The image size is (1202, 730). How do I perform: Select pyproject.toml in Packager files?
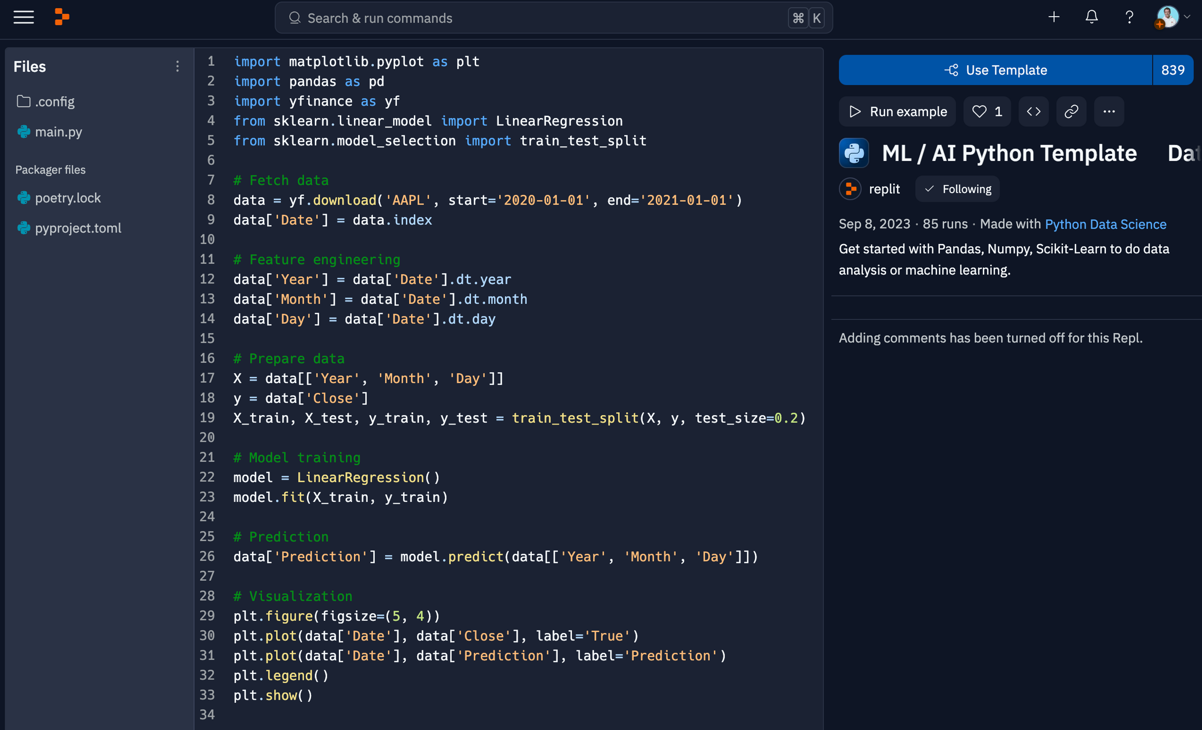[x=78, y=228]
